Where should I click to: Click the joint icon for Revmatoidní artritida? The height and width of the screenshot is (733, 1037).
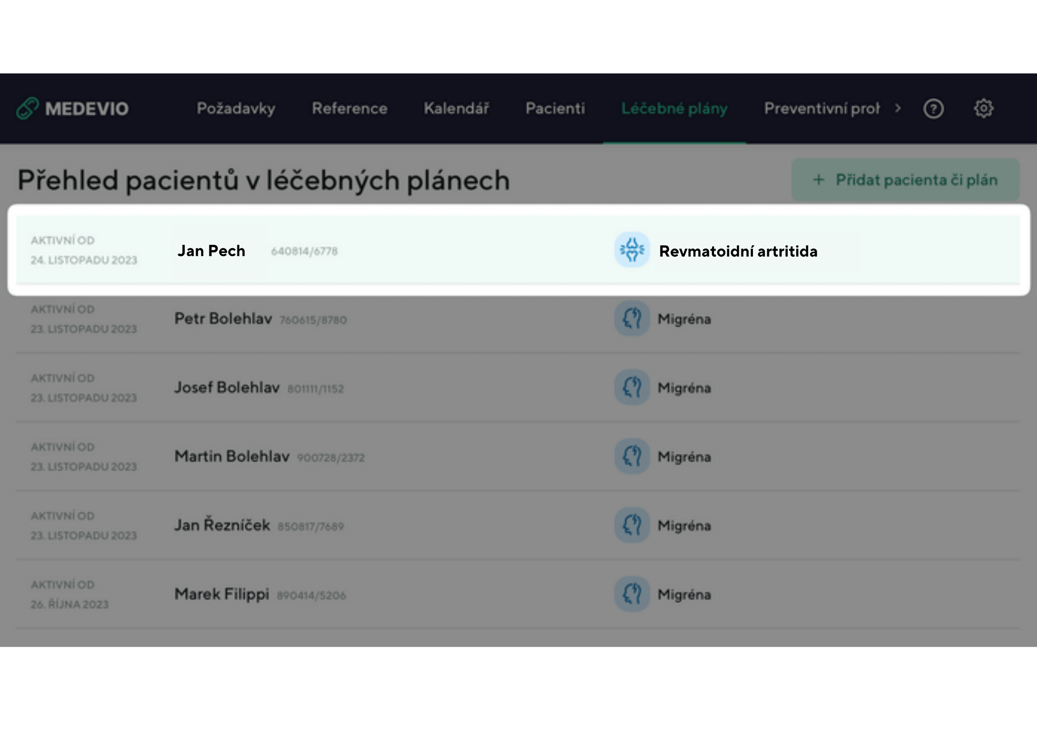click(632, 250)
